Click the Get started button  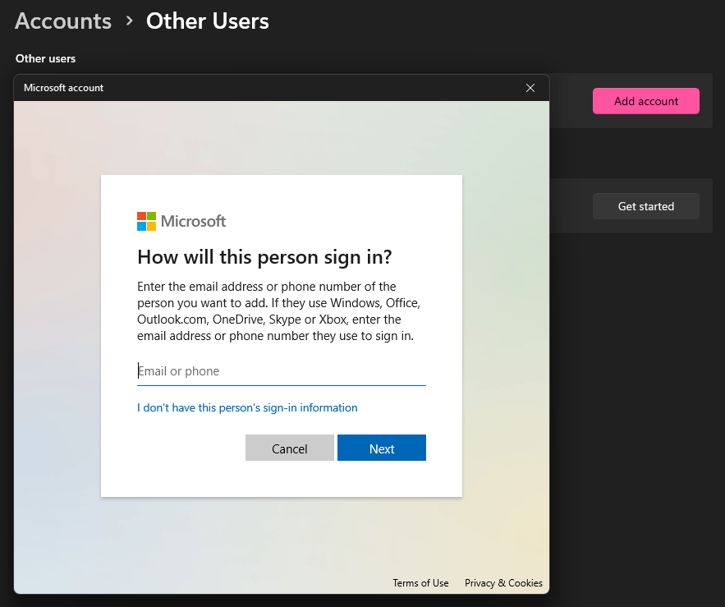[x=646, y=206]
